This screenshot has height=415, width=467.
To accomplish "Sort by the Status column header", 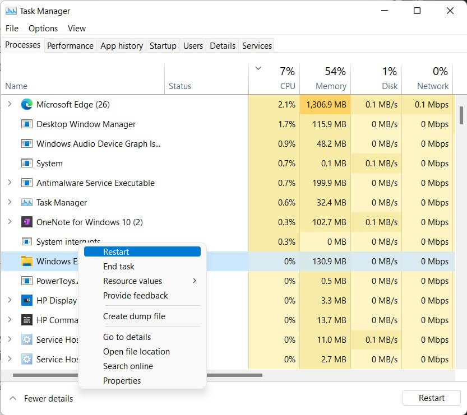I will tap(206, 79).
